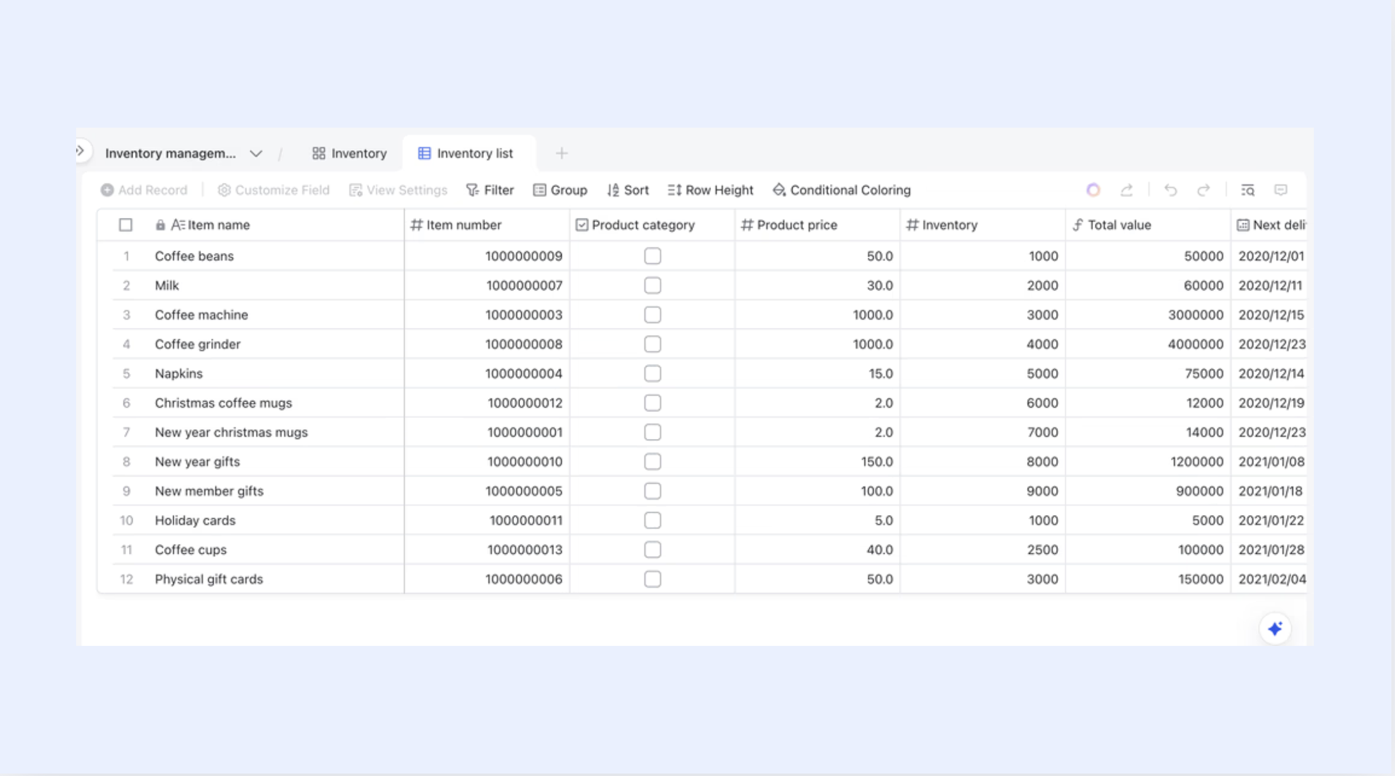Screen dimensions: 1395x776
Task: Open the find records search icon
Action: [1248, 190]
